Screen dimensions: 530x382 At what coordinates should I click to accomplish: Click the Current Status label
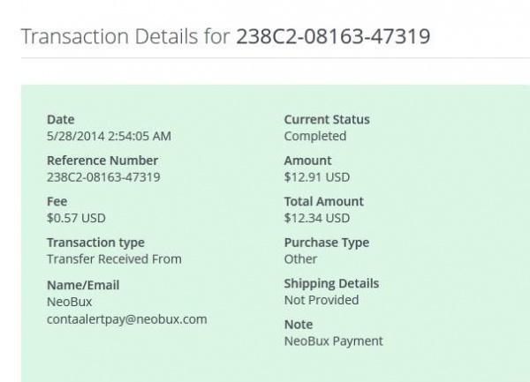coord(327,119)
